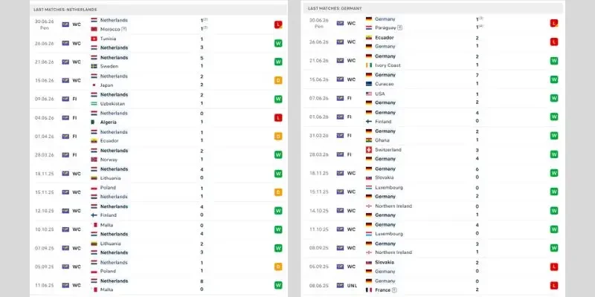Click the USA flag icon
The height and width of the screenshot is (297, 595).
coord(369,94)
